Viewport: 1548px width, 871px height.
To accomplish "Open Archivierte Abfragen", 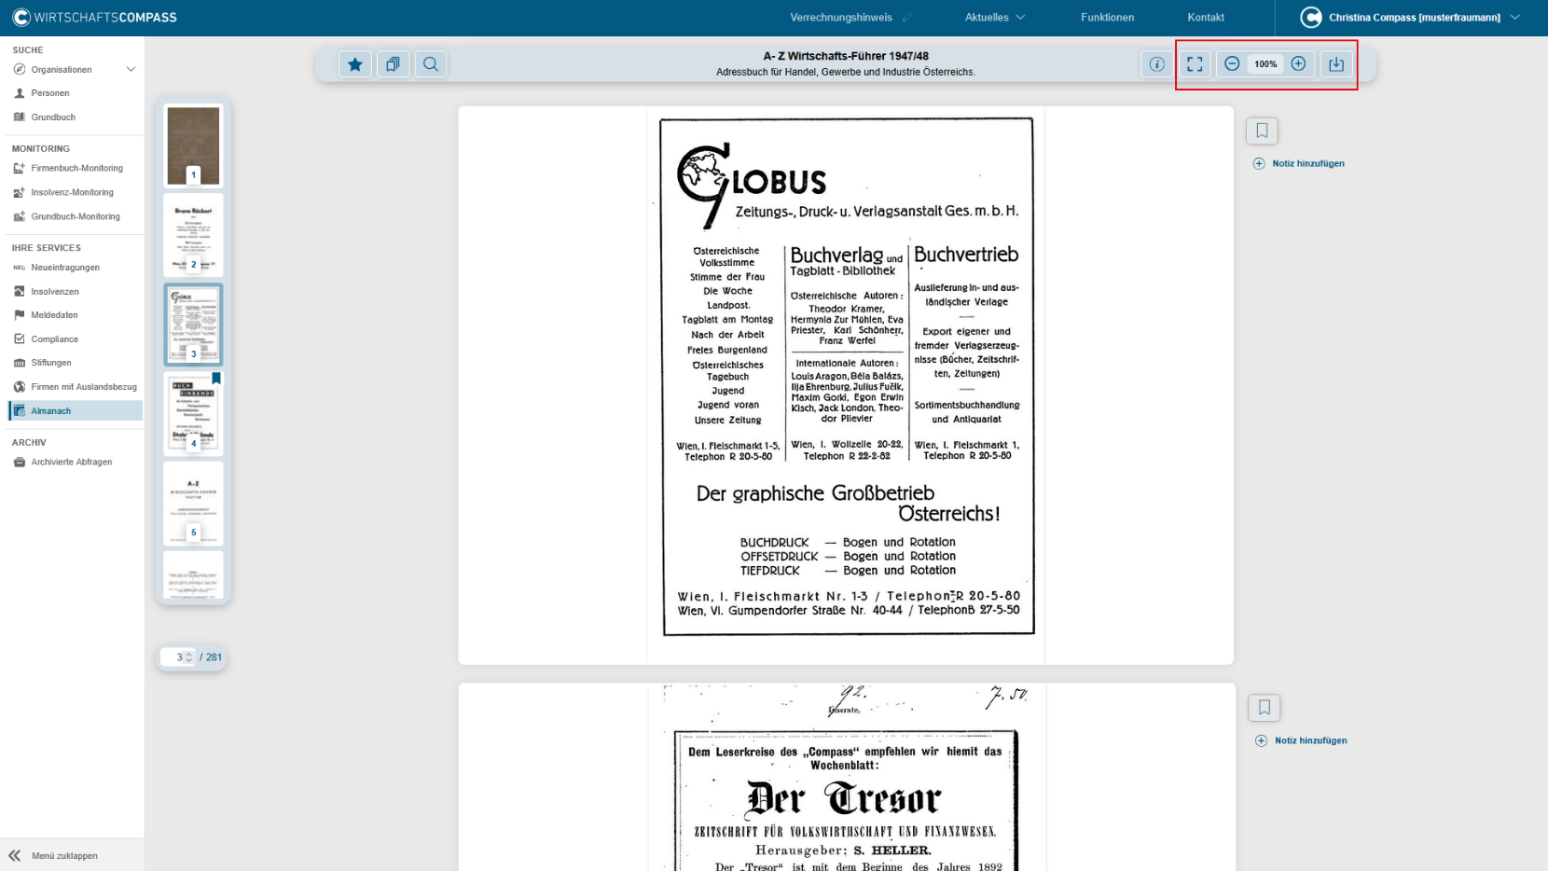I will click(x=71, y=463).
